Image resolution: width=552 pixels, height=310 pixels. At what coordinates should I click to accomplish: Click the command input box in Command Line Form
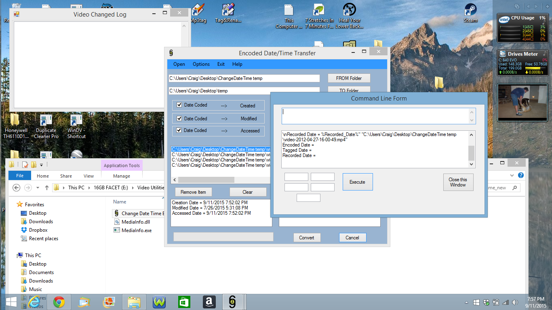[x=379, y=116]
